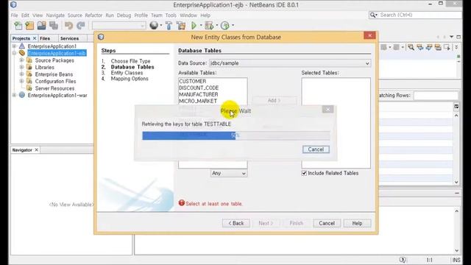Switch to the Services tab
The width and height of the screenshot is (471, 265).
point(69,38)
